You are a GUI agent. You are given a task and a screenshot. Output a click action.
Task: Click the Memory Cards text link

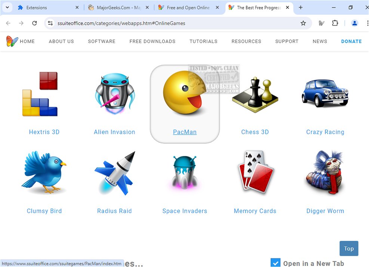[x=255, y=211]
